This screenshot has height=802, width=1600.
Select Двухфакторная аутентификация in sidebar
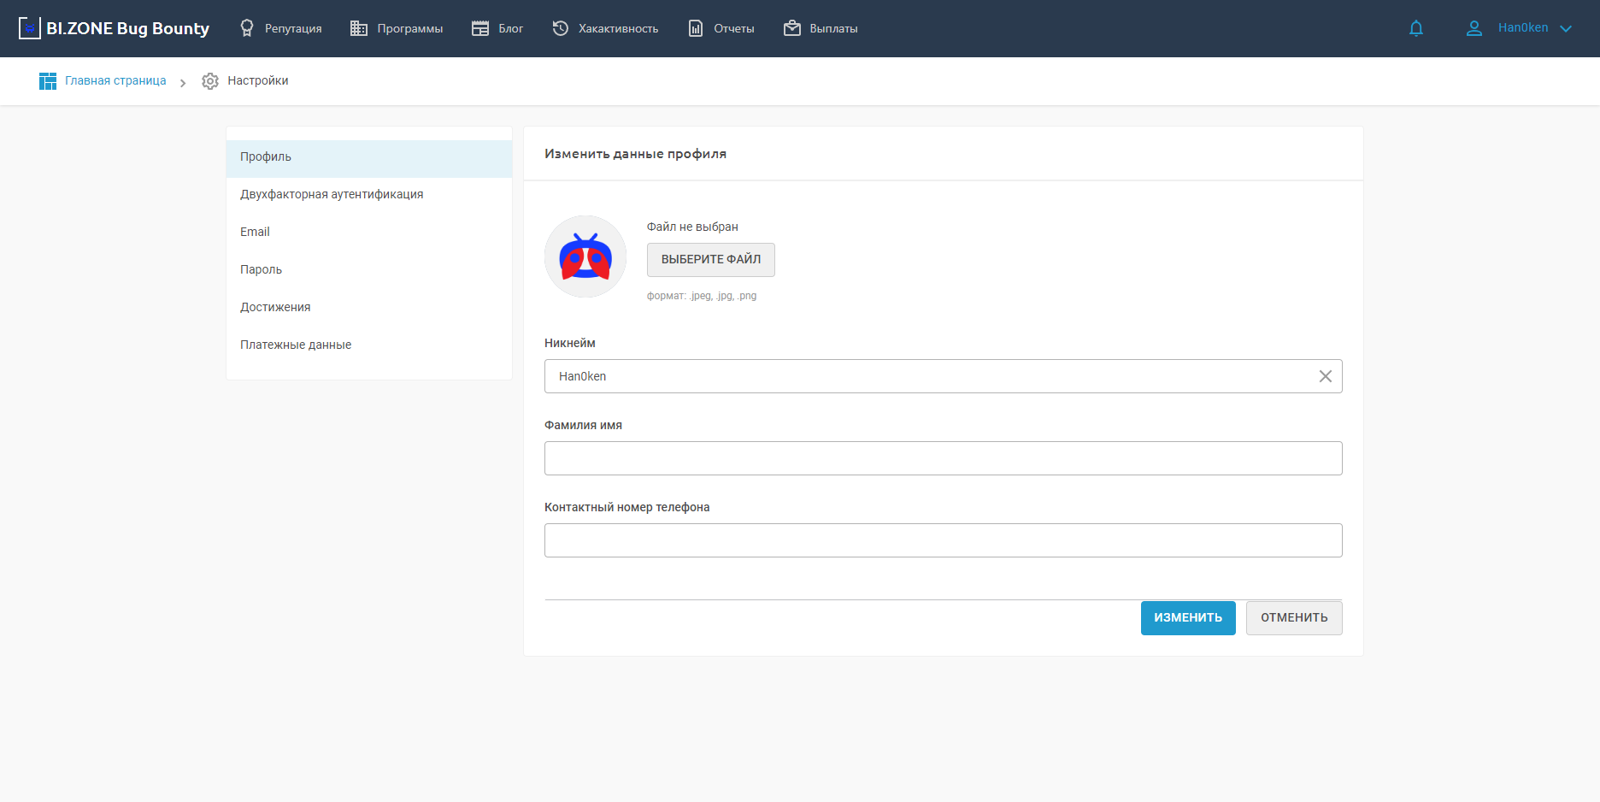click(x=332, y=194)
